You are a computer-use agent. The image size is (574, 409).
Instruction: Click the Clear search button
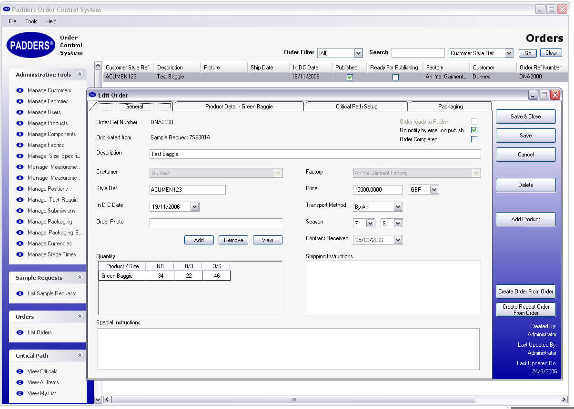(x=551, y=53)
